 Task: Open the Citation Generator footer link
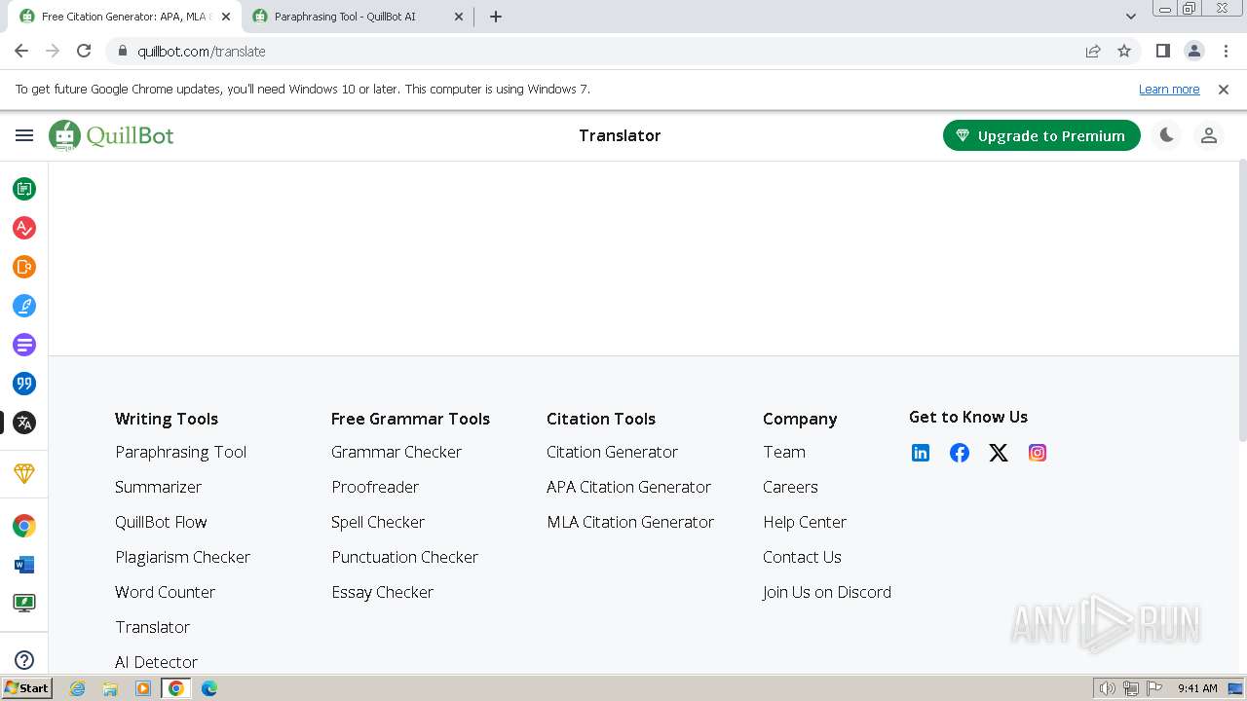coord(612,452)
